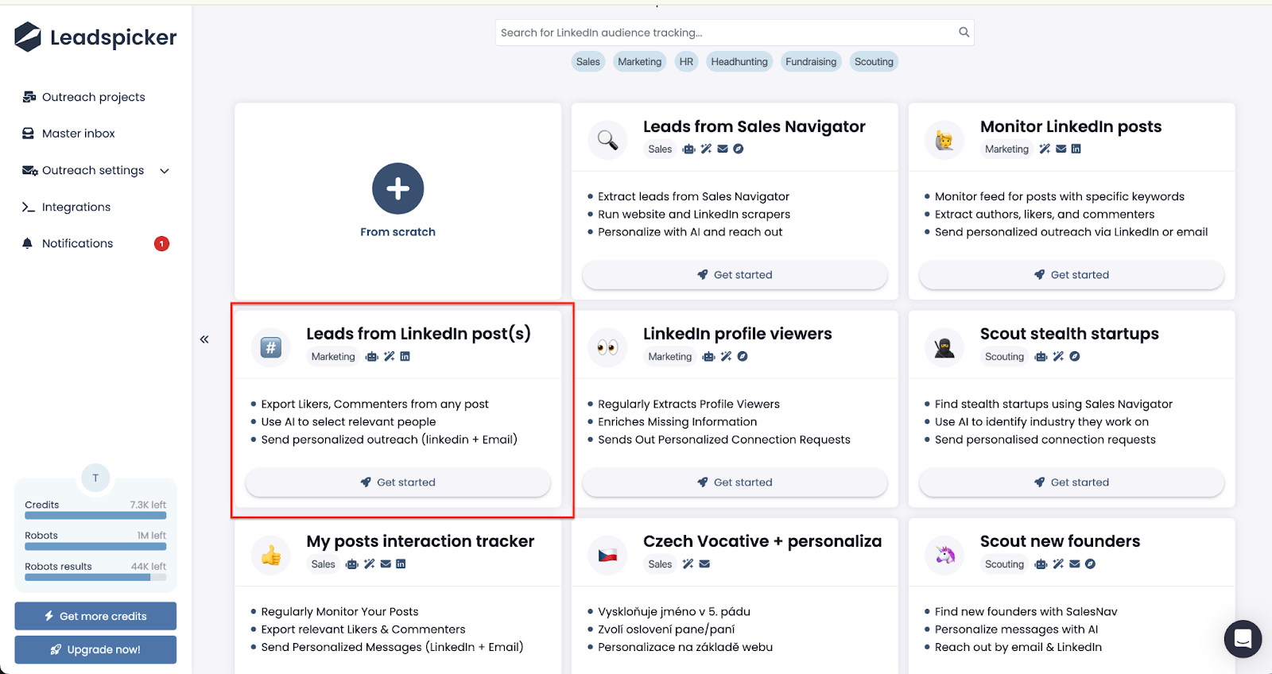Image resolution: width=1272 pixels, height=674 pixels.
Task: Get started with Scout stealth startups
Action: [1072, 482]
